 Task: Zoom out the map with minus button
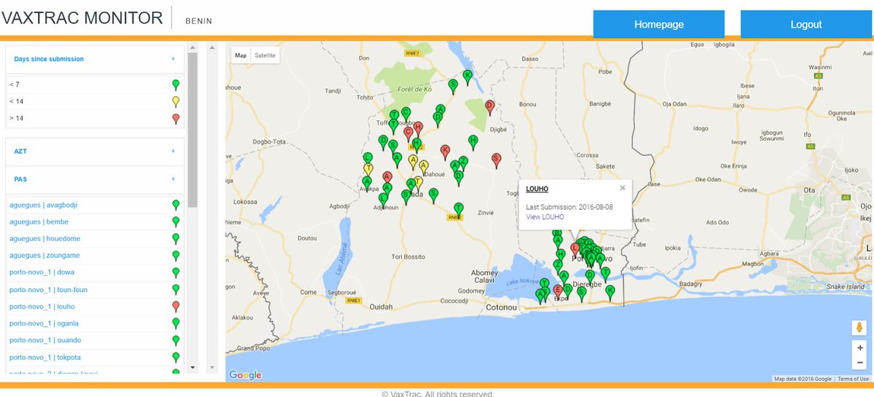coord(860,362)
